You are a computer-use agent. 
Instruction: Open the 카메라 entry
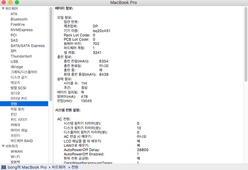click(15, 125)
